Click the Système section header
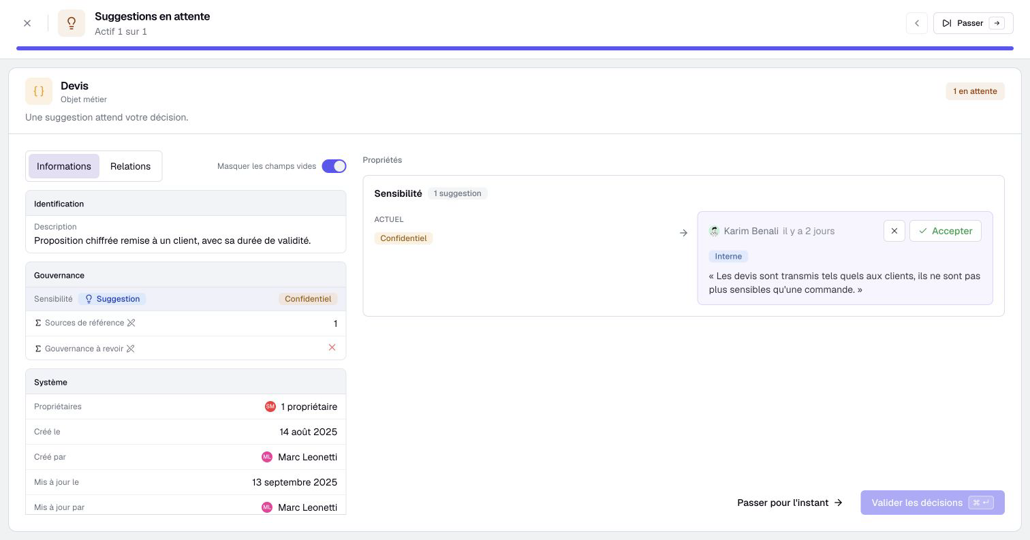 186,382
